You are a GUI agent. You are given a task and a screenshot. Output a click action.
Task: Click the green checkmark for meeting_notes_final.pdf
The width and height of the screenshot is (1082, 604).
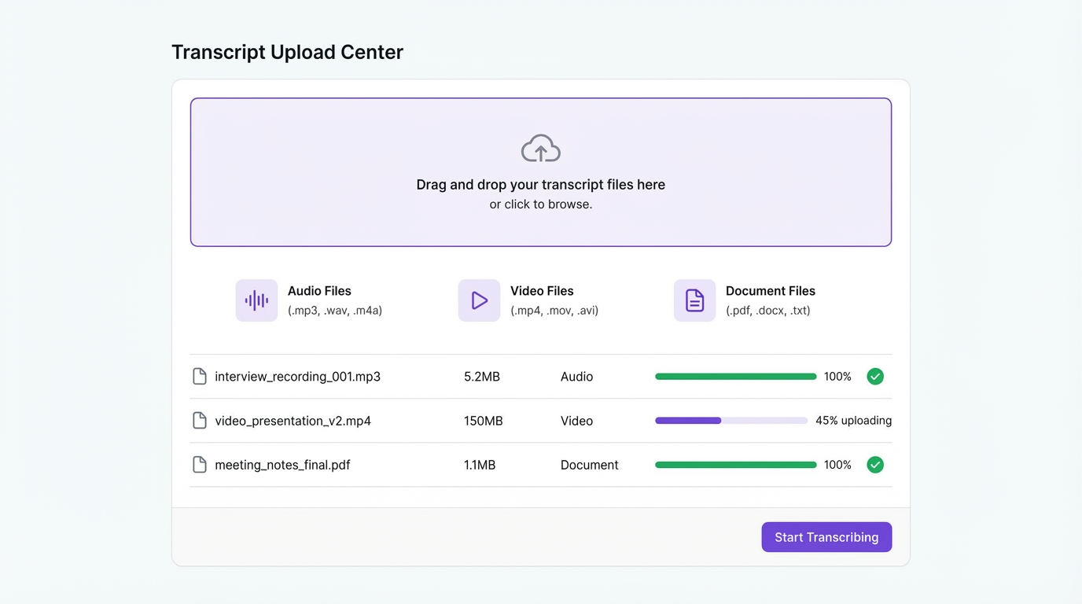point(875,464)
